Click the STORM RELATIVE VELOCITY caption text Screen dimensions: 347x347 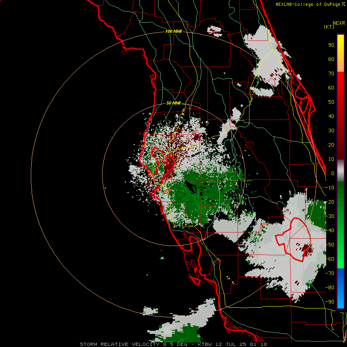click(x=121, y=344)
